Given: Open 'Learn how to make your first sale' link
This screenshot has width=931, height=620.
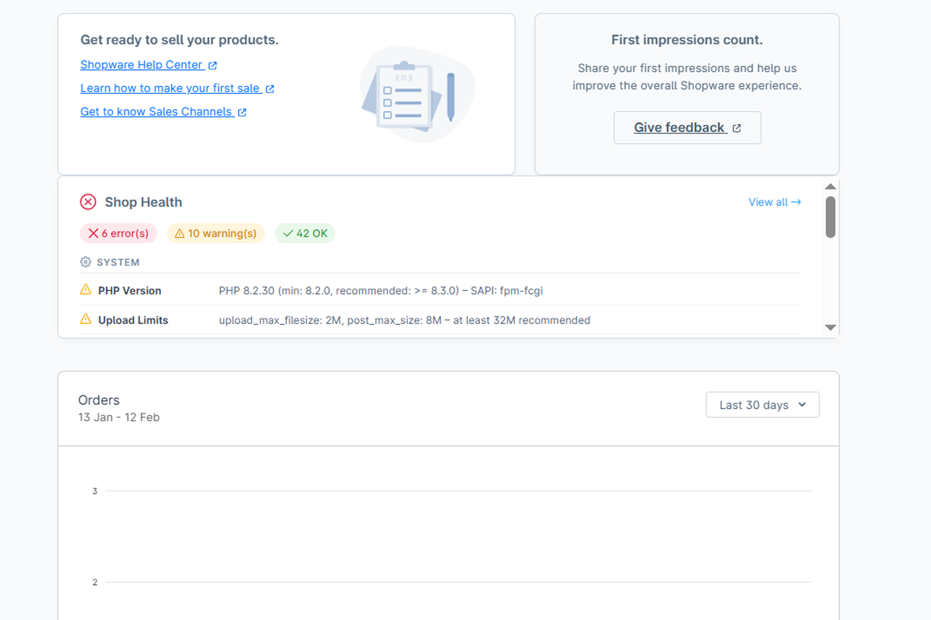Looking at the screenshot, I should [177, 88].
